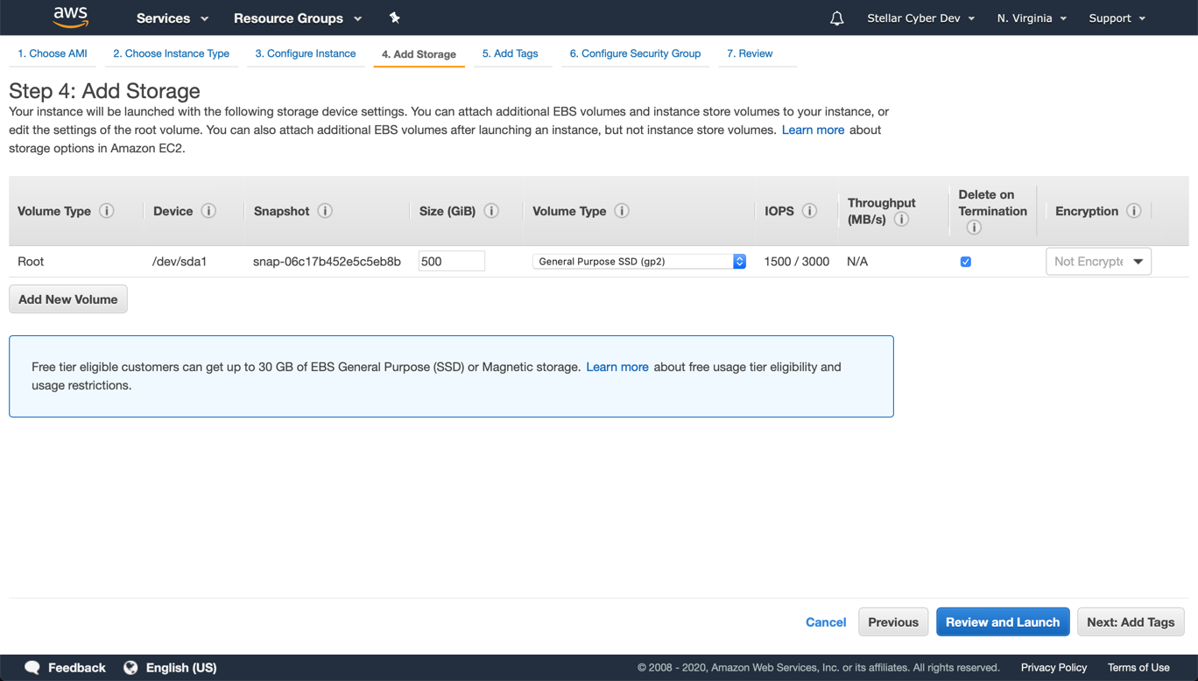The image size is (1198, 681).
Task: Click the Review and Launch button
Action: (1002, 621)
